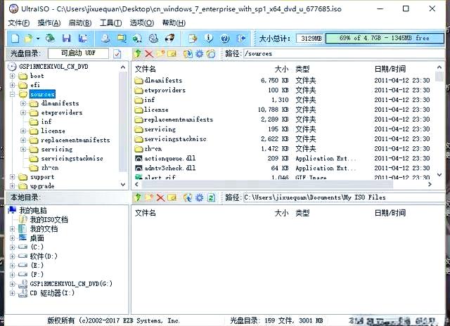Click the Save floppy disk icon
The width and height of the screenshot is (450, 326).
tap(67, 38)
